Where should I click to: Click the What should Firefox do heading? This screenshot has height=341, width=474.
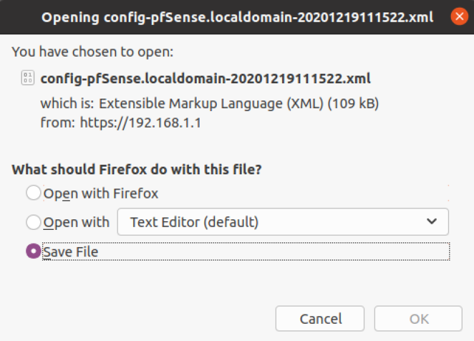(x=137, y=170)
